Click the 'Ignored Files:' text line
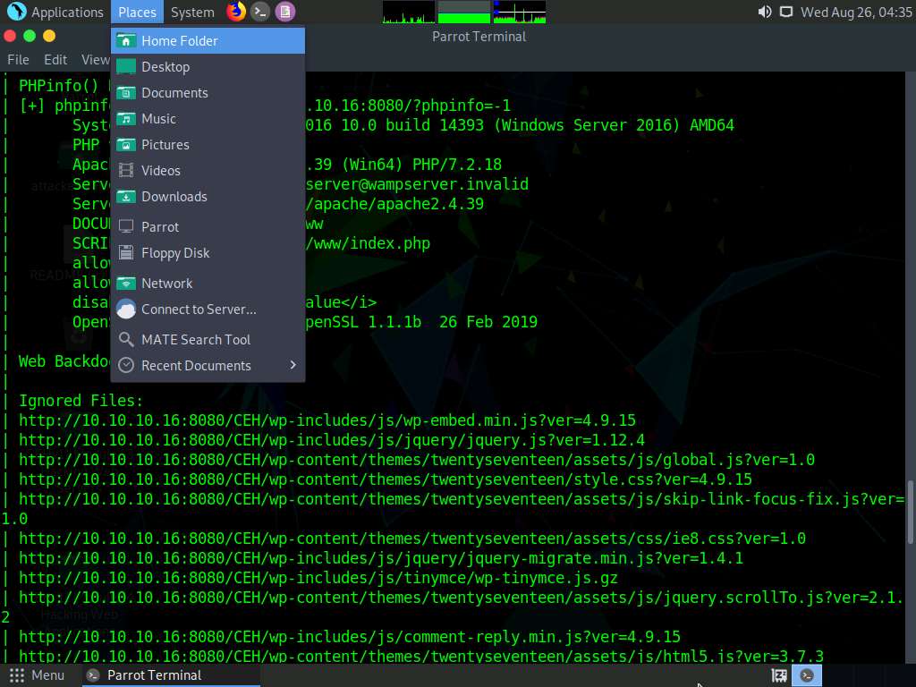Image resolution: width=916 pixels, height=687 pixels. click(81, 401)
